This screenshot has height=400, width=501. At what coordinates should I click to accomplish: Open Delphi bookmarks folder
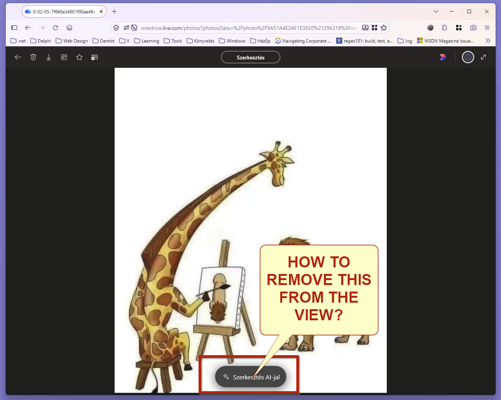[41, 41]
